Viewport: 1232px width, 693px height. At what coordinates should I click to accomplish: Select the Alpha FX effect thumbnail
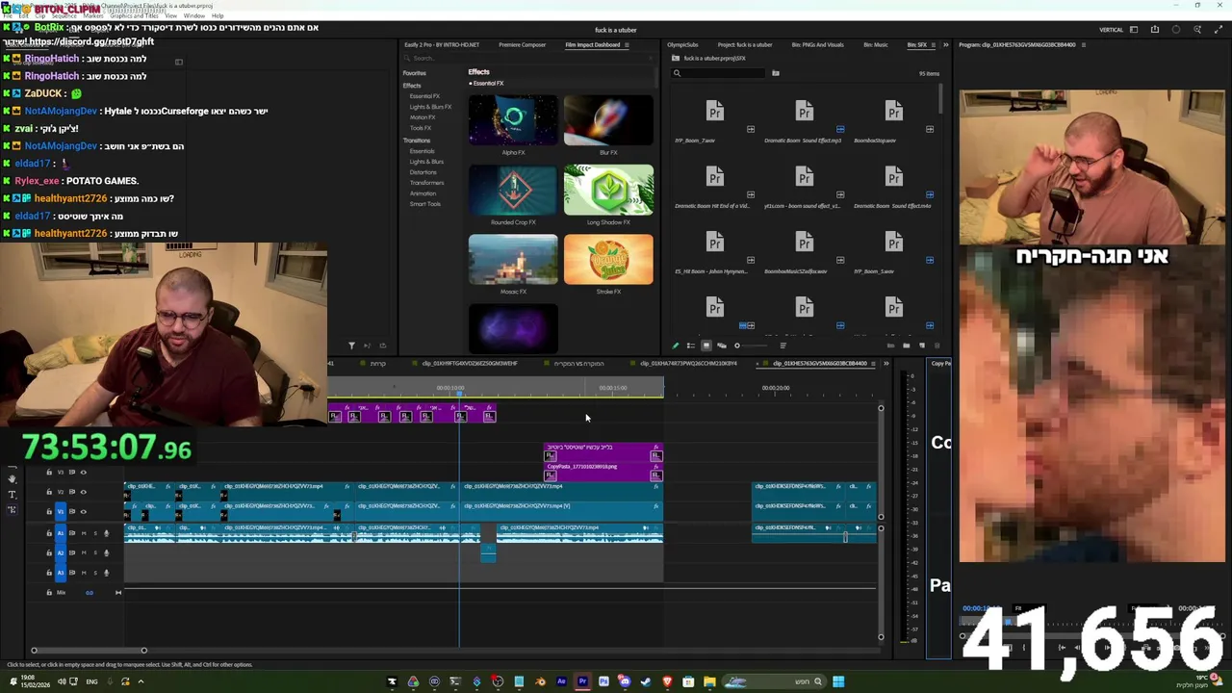coord(513,120)
